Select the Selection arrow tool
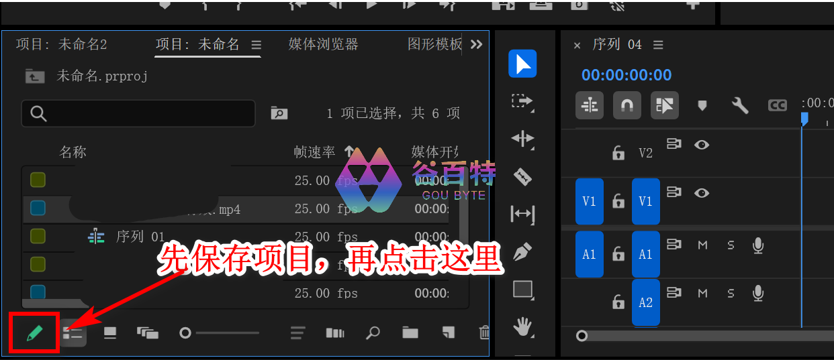 [x=522, y=64]
